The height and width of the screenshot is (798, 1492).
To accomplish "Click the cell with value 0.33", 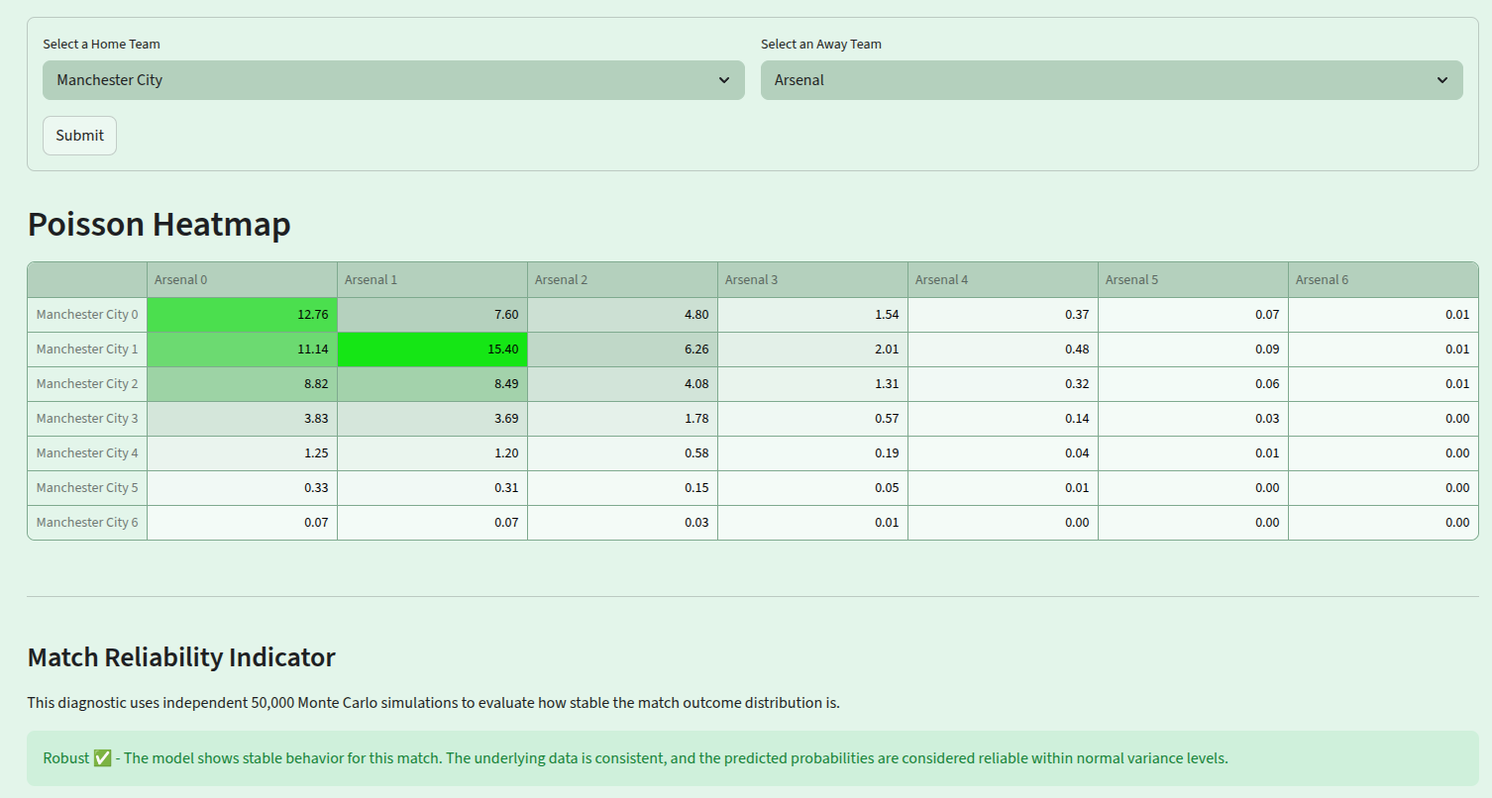I will (242, 488).
